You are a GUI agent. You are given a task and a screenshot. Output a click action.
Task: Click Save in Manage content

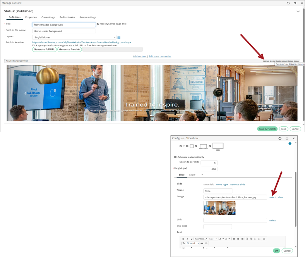[284, 129]
